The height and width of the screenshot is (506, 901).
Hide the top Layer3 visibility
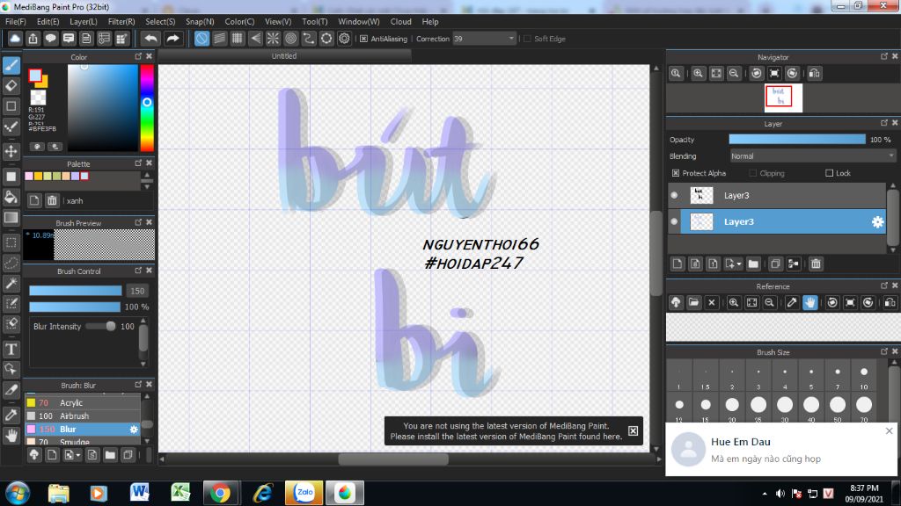tap(675, 195)
